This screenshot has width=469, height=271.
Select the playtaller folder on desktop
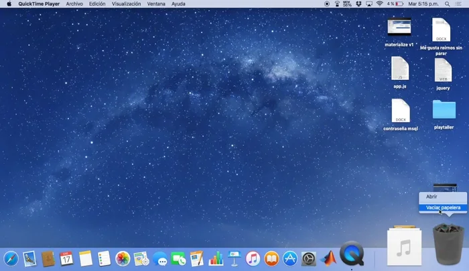tap(444, 111)
